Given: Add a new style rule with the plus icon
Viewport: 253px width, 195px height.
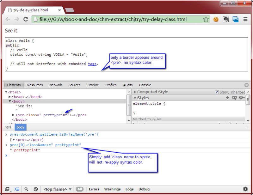Looking at the screenshot, I should click(x=227, y=98).
